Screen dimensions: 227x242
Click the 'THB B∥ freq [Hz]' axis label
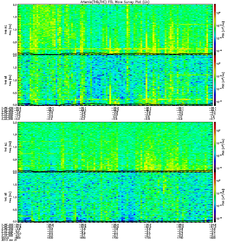(x=8, y=80)
